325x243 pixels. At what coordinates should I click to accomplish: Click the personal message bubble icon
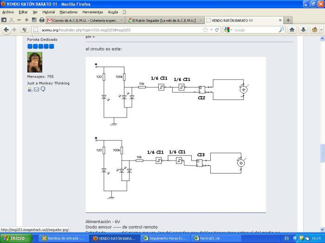pyautogui.click(x=43, y=89)
